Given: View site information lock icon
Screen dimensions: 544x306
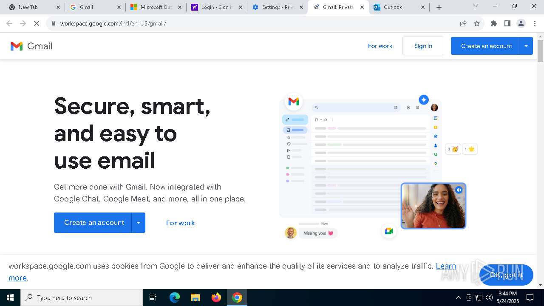Looking at the screenshot, I should pyautogui.click(x=54, y=23).
